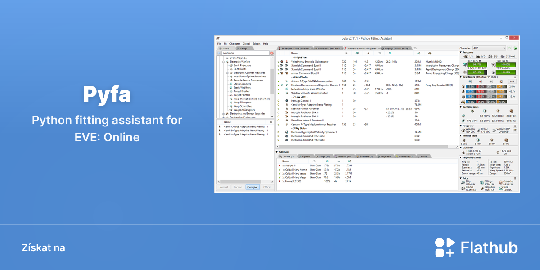Screen dimensions: 540x270
Task: Click the horizontal scrollbar under the fitting list
Action: [367, 147]
